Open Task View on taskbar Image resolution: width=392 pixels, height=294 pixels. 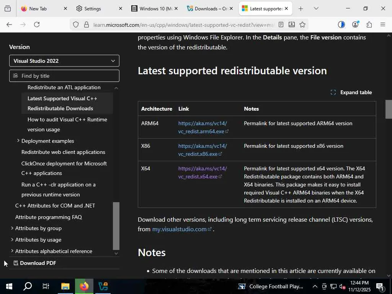coord(46,286)
